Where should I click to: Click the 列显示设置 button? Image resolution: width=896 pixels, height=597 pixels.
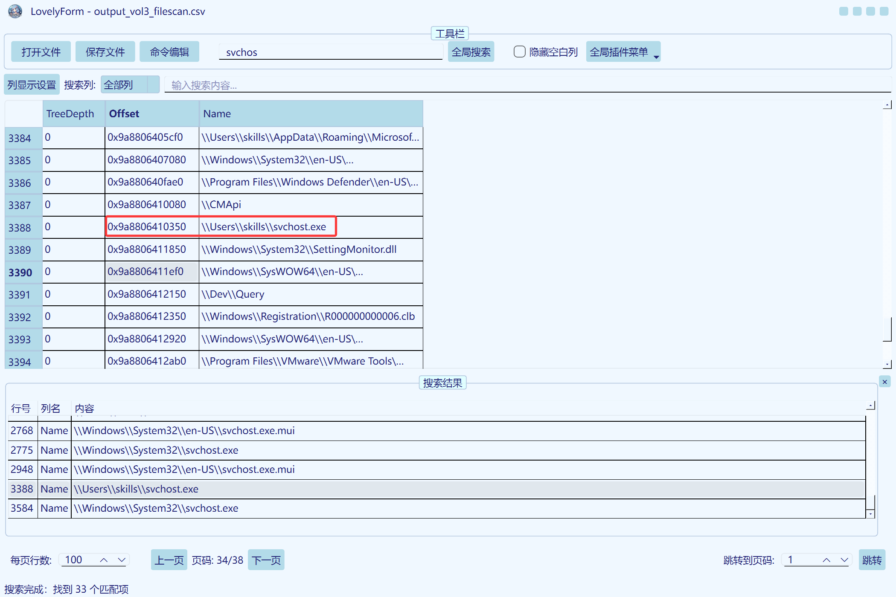coord(32,85)
